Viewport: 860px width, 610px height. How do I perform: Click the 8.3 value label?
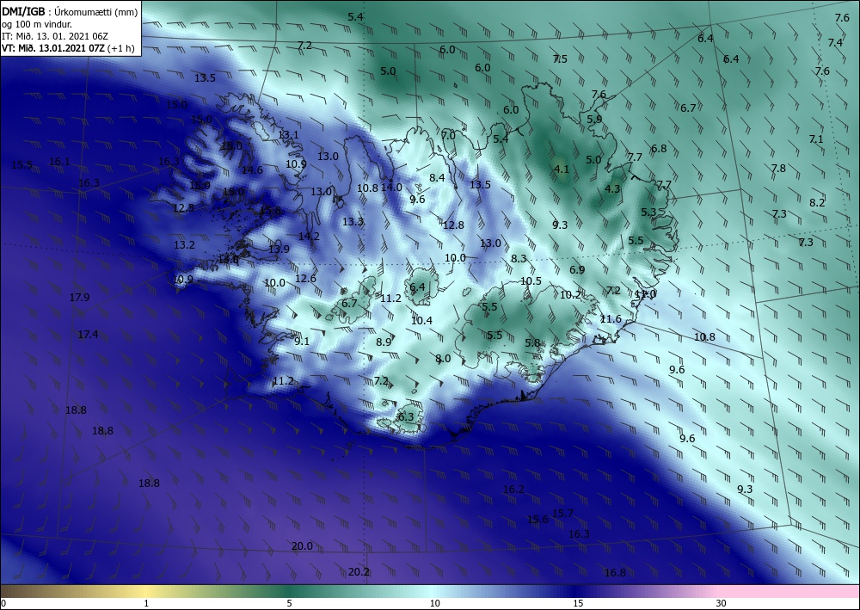(x=519, y=259)
